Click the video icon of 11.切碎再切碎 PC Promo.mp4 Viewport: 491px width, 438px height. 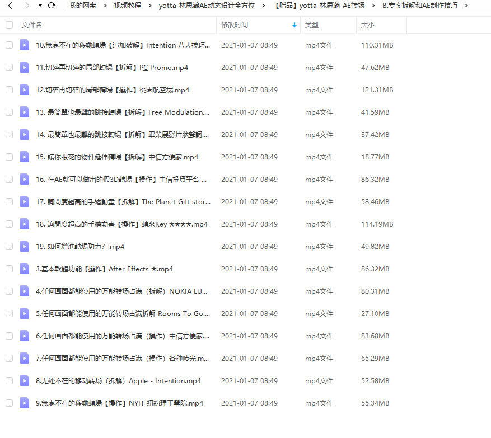coord(25,67)
